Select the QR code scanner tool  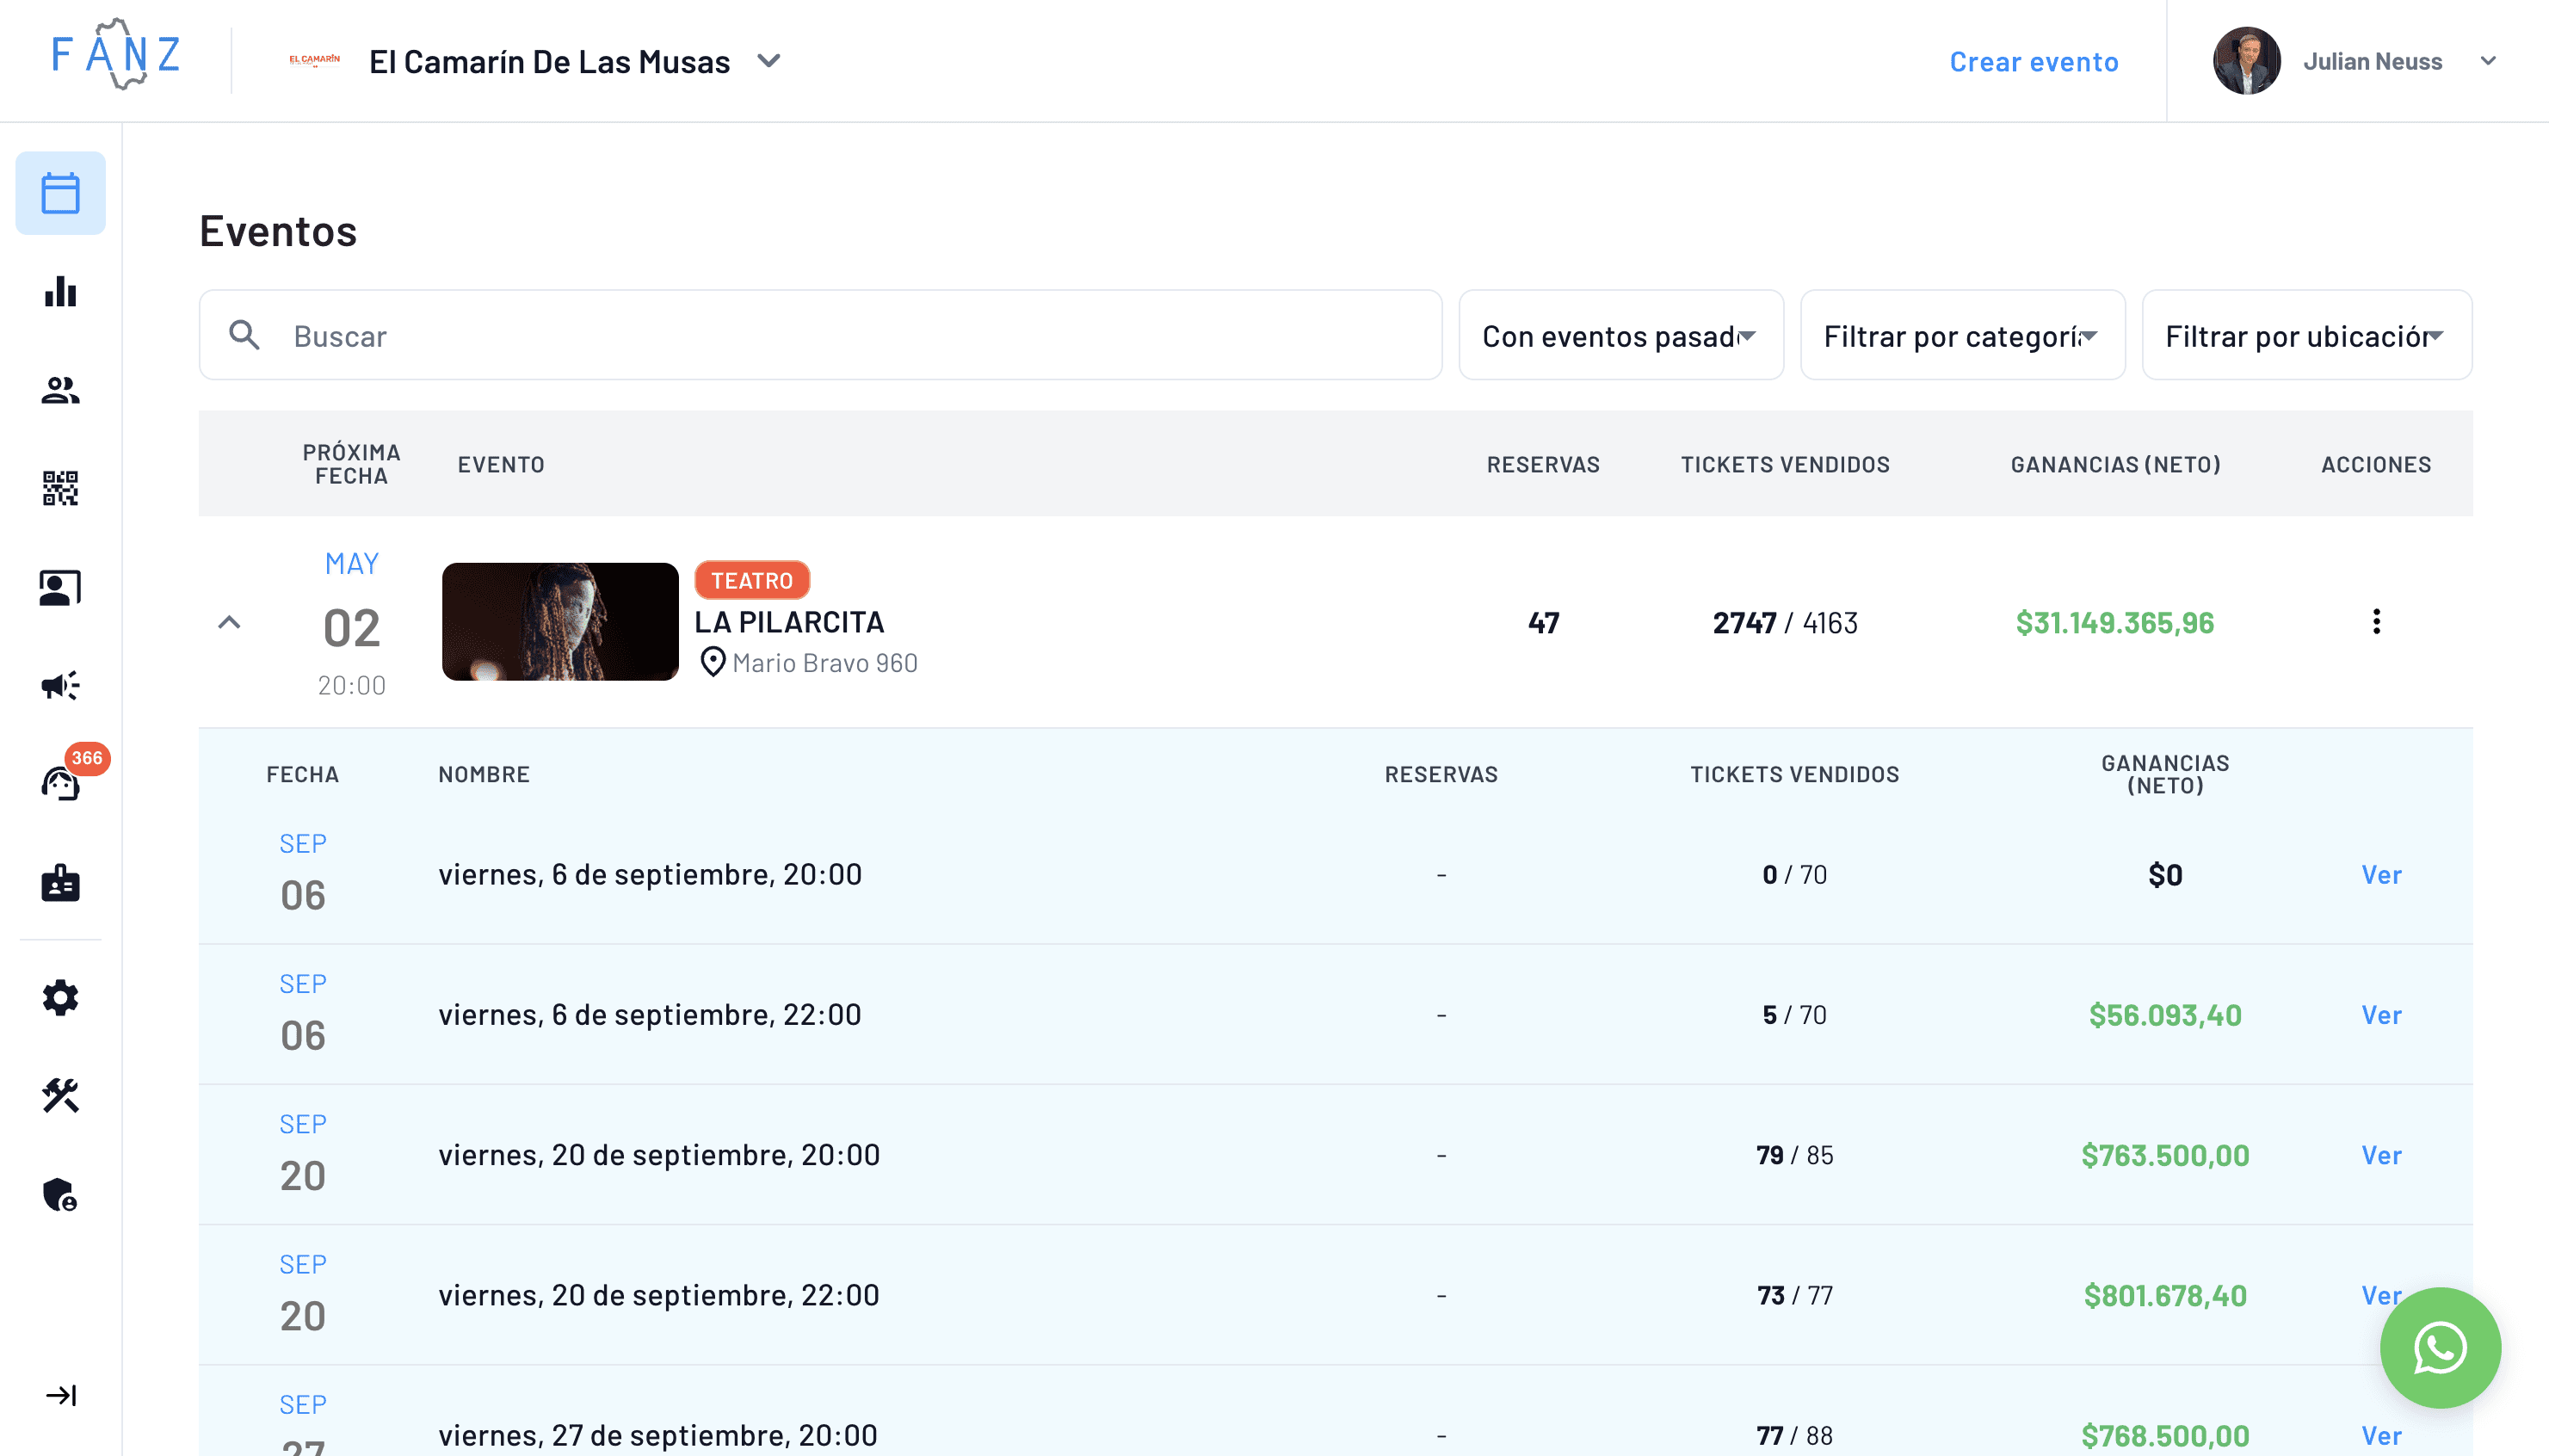60,489
